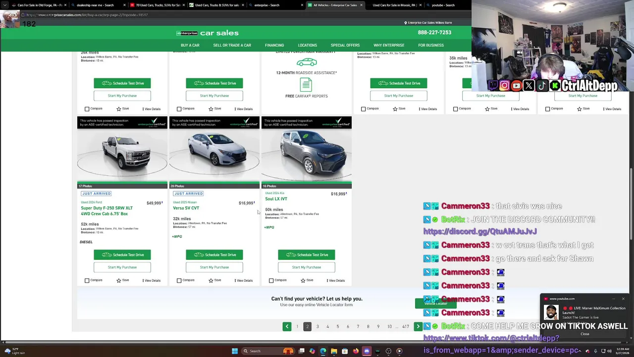Open the Financing menu item
634x357 pixels.
[x=274, y=45]
